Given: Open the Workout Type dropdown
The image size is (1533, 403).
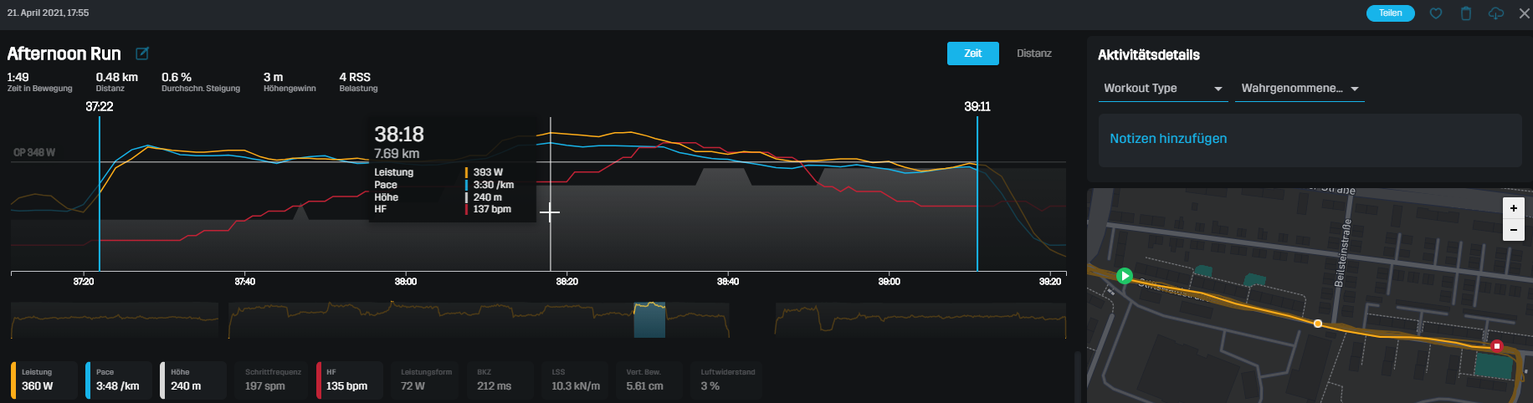Looking at the screenshot, I should coord(1162,89).
